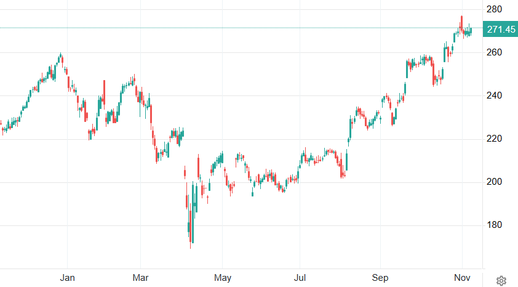This screenshot has width=518, height=287.
Task: Click the May time axis label
Action: 223,278
